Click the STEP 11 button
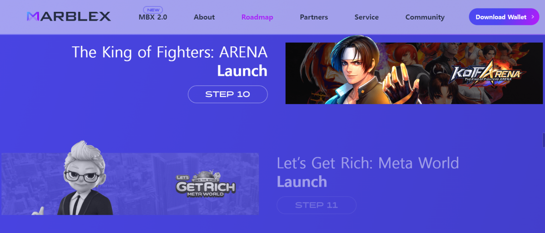Screen dimensions: 545x233 tap(316, 205)
